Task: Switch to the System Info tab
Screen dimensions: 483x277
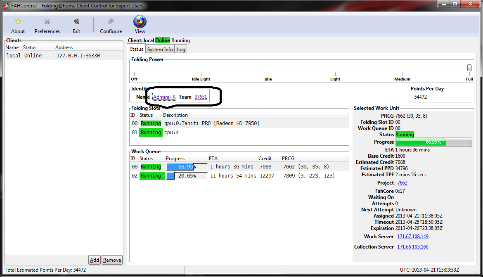Action: coord(160,49)
